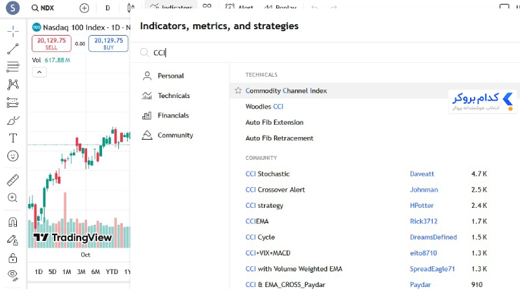Add the Auto Fib Extension indicator

click(274, 122)
